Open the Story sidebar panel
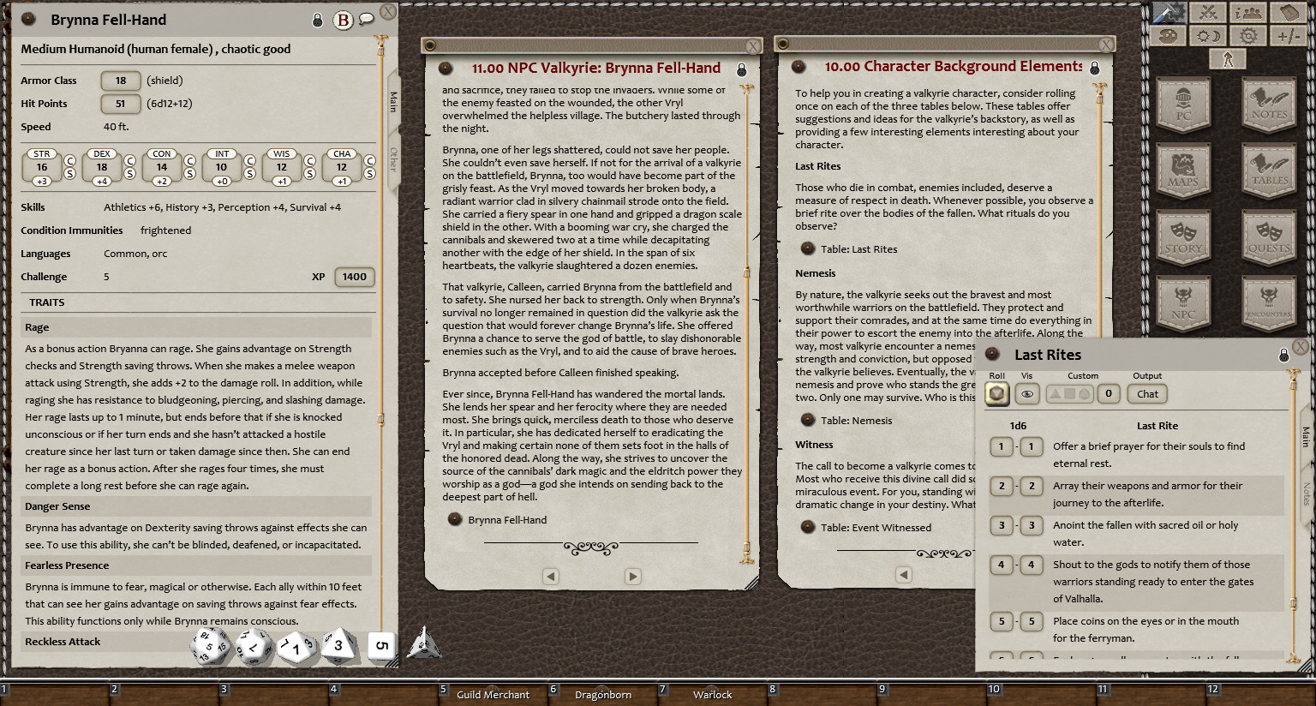 [1183, 238]
